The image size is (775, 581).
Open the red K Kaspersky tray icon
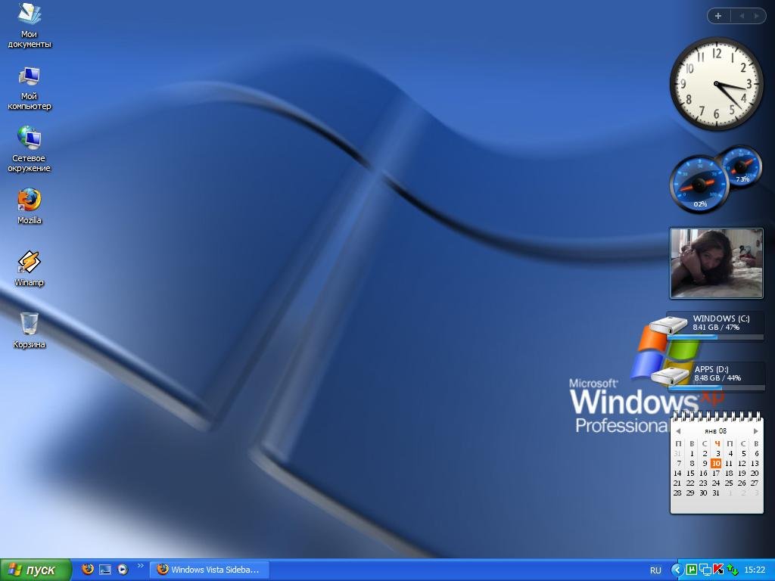point(718,570)
